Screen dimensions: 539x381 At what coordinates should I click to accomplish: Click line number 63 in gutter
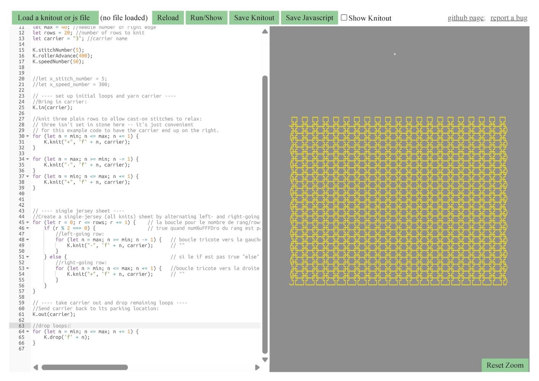coord(21,326)
